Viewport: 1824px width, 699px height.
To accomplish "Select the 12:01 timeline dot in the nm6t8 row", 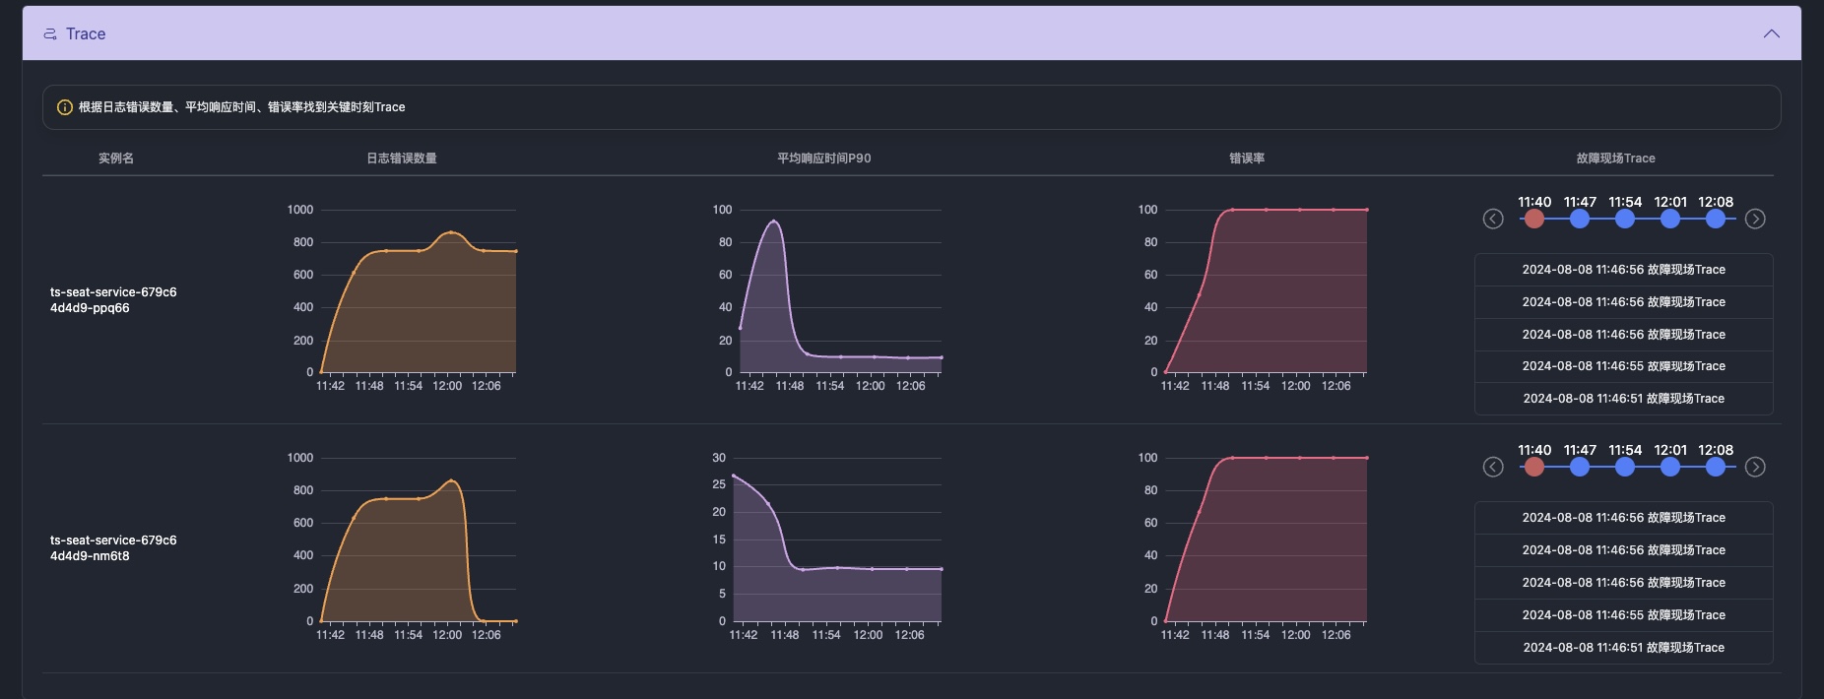I will 1670,468.
